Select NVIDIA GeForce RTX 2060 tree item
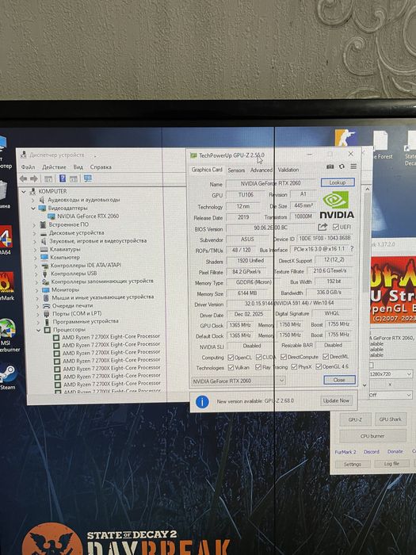 coord(88,216)
